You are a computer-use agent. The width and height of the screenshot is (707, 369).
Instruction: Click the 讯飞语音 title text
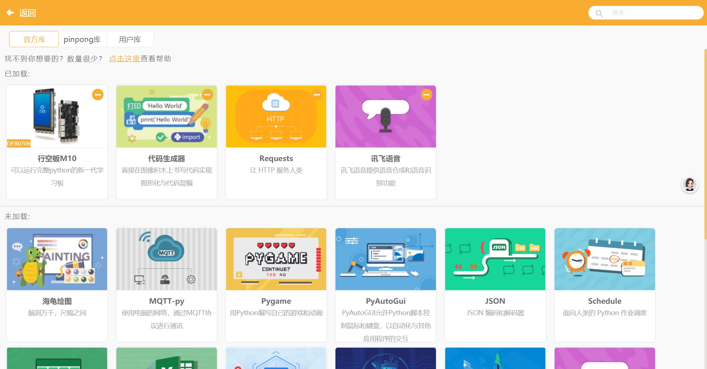pos(386,159)
